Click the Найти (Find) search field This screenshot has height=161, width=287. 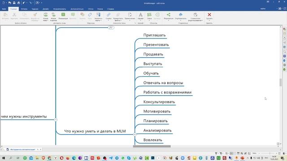pos(268,8)
